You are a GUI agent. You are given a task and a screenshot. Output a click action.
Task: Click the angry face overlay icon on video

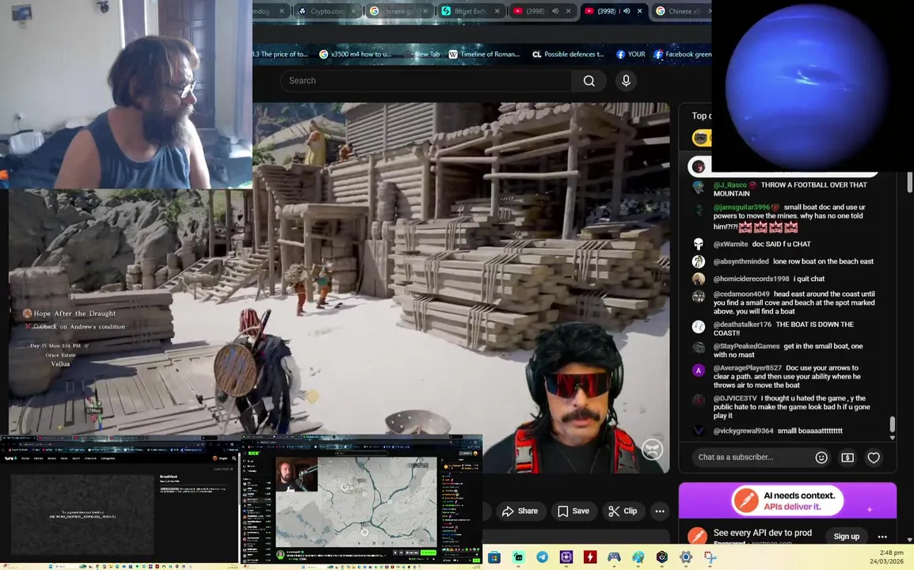(x=652, y=449)
